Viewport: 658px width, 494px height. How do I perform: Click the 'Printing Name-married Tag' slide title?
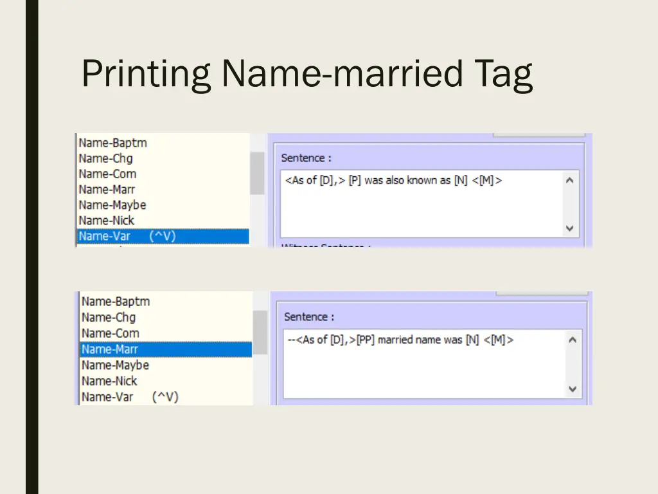point(307,74)
